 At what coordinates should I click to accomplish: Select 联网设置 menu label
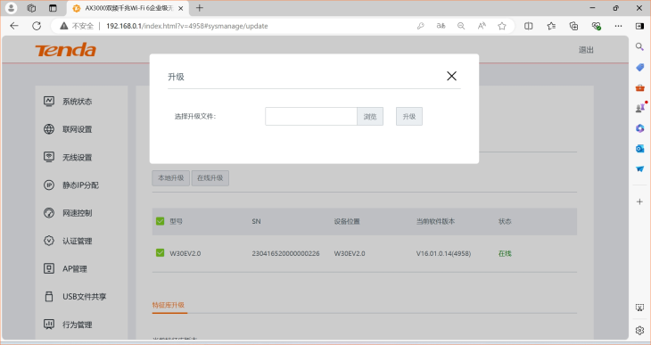pos(78,129)
